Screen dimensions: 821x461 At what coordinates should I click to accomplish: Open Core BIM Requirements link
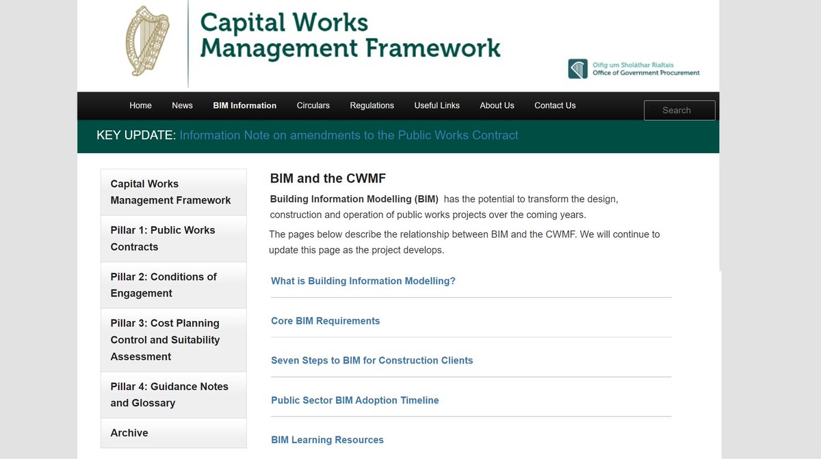[326, 320]
